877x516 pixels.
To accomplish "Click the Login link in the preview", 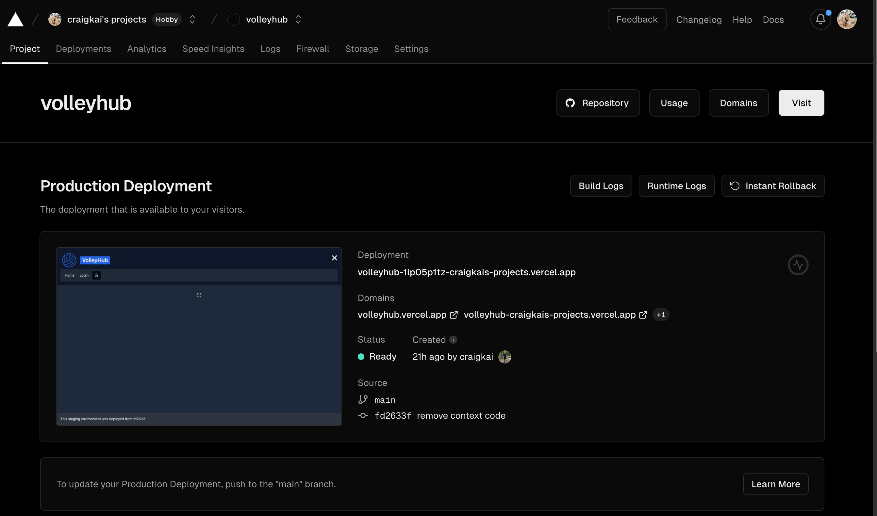I will pyautogui.click(x=84, y=276).
